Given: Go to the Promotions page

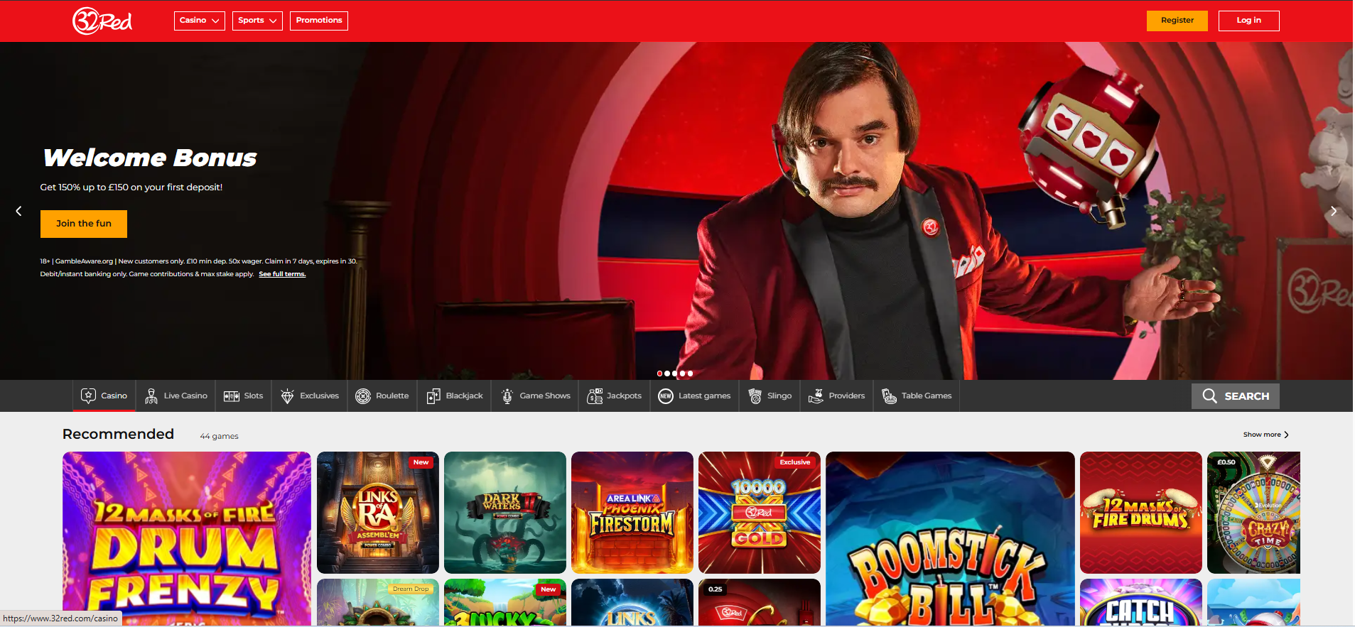Looking at the screenshot, I should (319, 21).
